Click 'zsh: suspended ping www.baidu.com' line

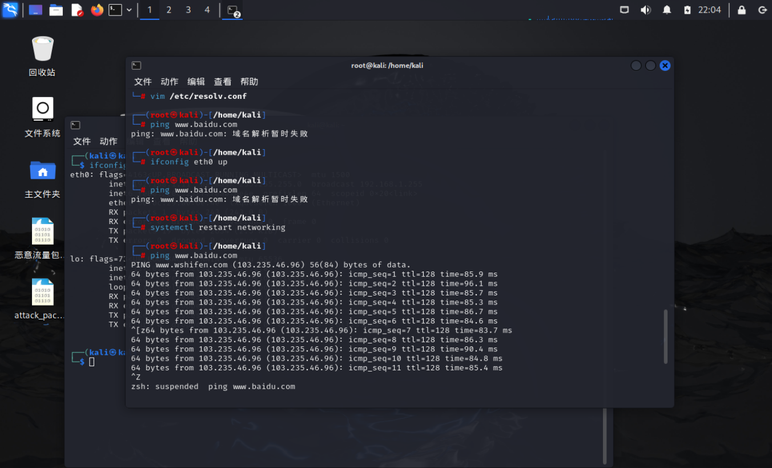point(213,387)
